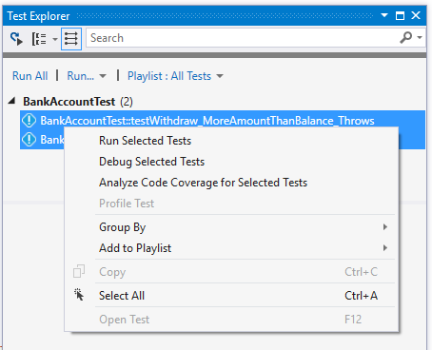
Task: Toggle the playlist list view toolbar button
Action: 71,39
